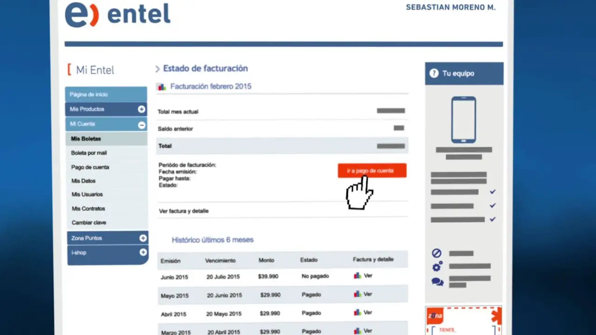
Task: Click the Vencimiento column header
Action: pos(220,261)
